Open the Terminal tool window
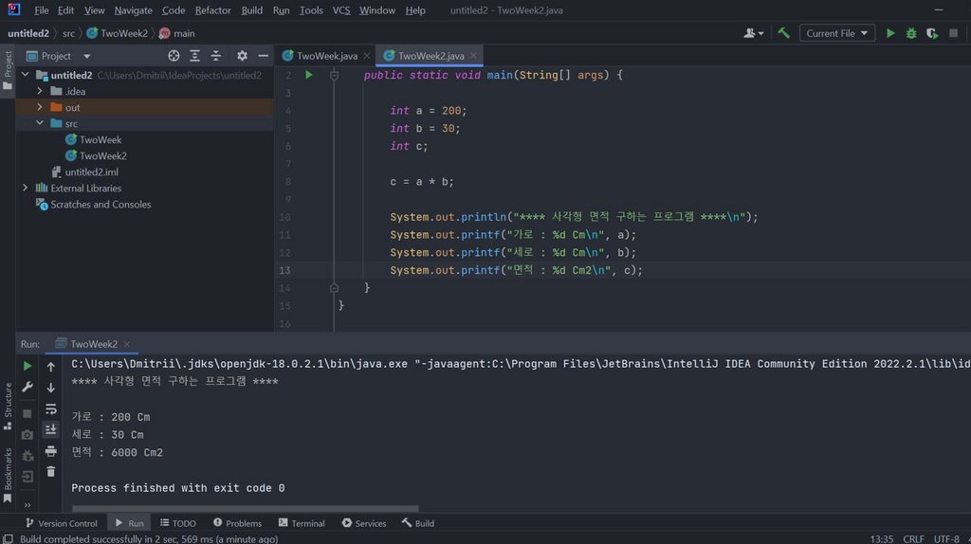The width and height of the screenshot is (971, 544). coord(302,523)
